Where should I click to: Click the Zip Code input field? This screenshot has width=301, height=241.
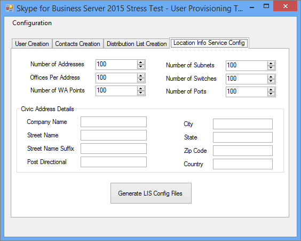(243, 151)
